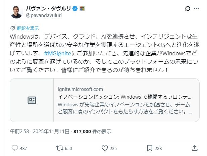Click the Microsoft affiliation badge icon
This screenshot has height=156, width=207.
click(82, 8)
